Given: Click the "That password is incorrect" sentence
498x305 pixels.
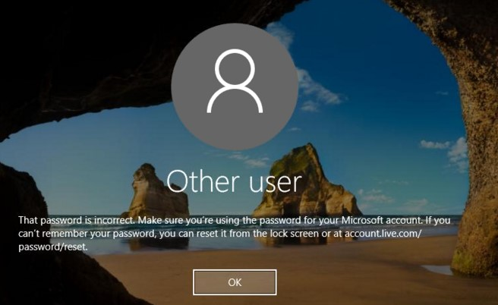Looking at the screenshot, I should 77,220.
